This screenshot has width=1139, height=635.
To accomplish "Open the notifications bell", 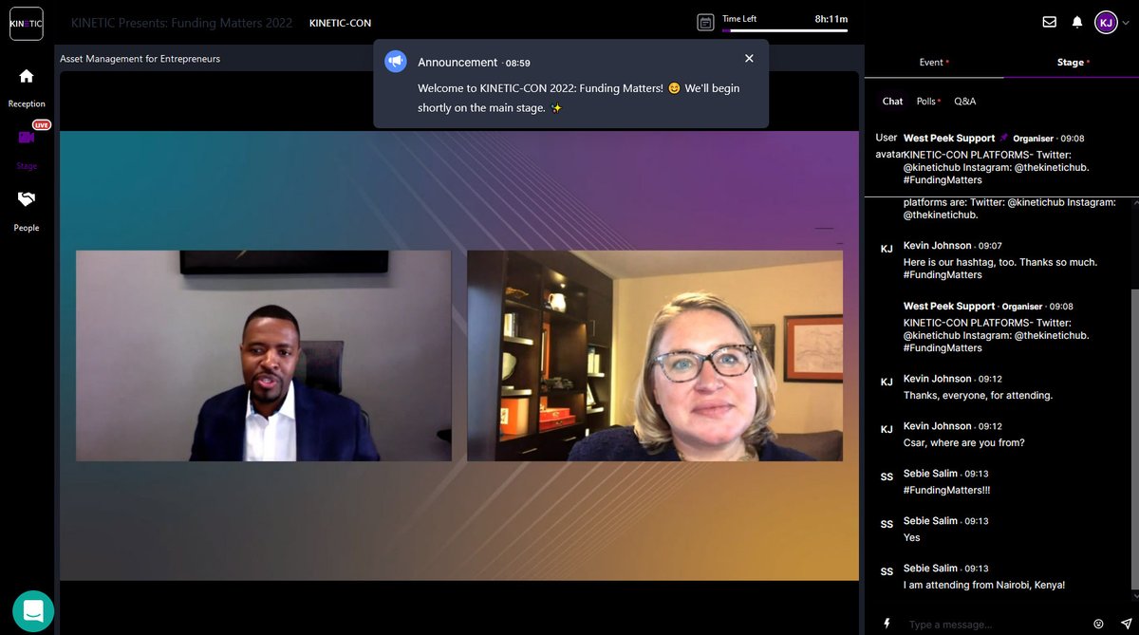I will pyautogui.click(x=1077, y=22).
